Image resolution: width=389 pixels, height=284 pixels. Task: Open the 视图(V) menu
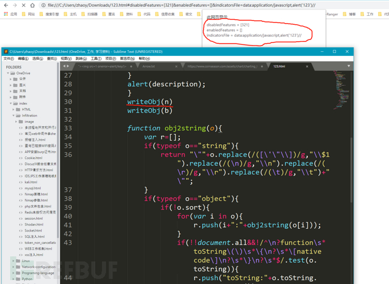click(66, 59)
